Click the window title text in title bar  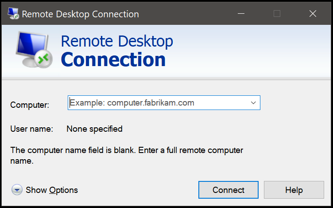80,14
